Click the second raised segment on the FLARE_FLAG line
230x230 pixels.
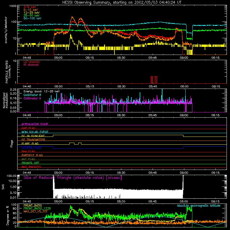point(80,143)
